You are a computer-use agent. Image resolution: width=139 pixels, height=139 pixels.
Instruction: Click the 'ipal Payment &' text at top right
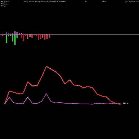tap(131, 2)
